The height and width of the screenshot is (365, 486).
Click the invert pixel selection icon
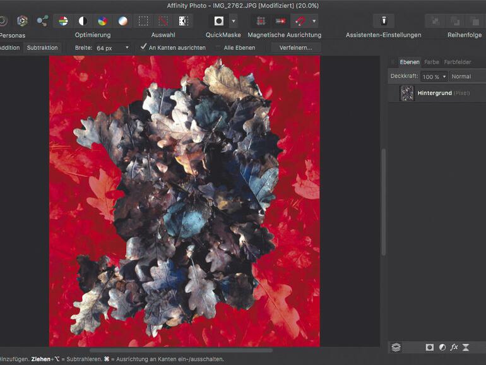coord(183,21)
